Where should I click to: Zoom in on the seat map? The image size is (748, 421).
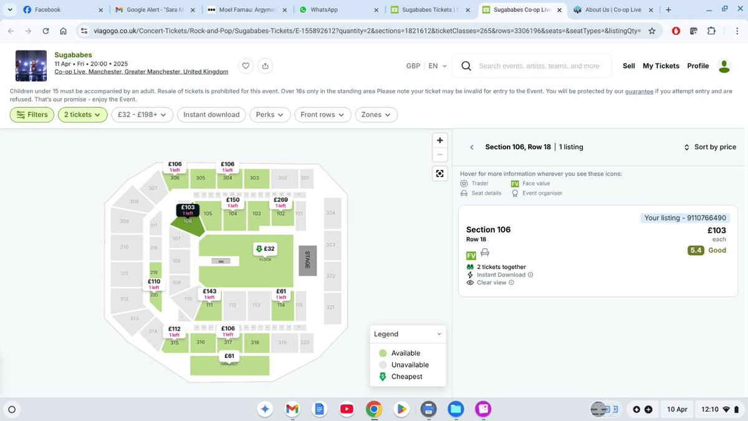point(440,140)
